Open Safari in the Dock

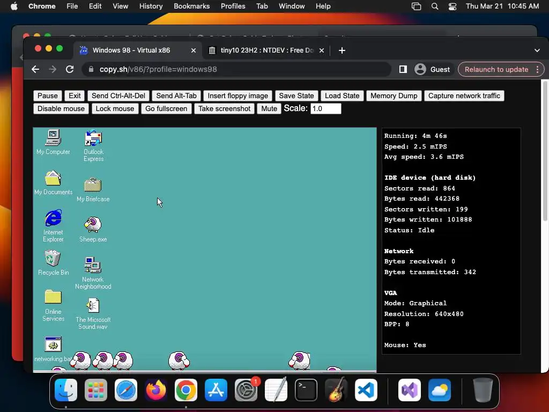126,390
